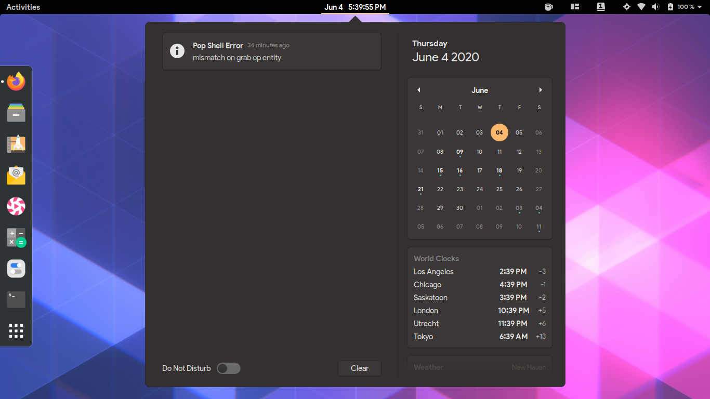Select June 23 in the calendar
This screenshot has height=399, width=710.
pyautogui.click(x=460, y=190)
